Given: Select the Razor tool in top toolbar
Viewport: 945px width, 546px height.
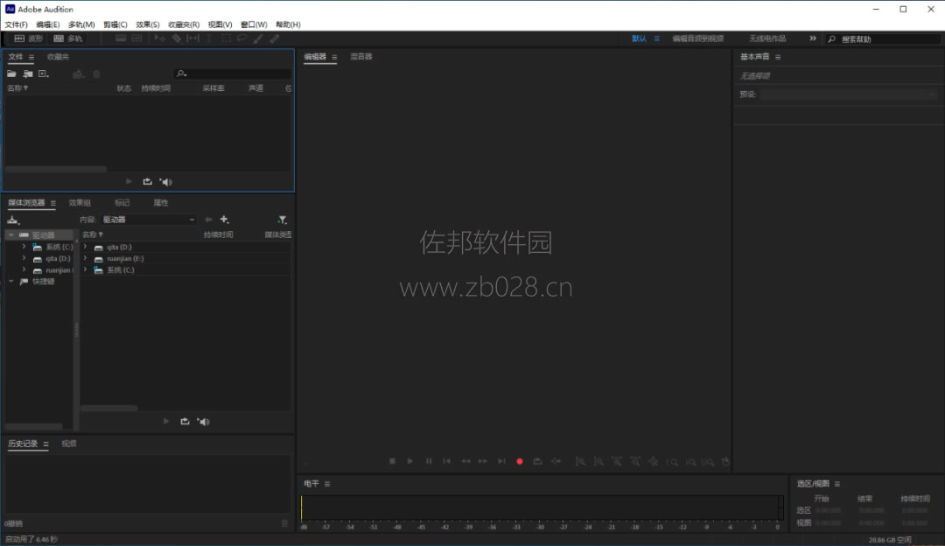Looking at the screenshot, I should click(177, 38).
